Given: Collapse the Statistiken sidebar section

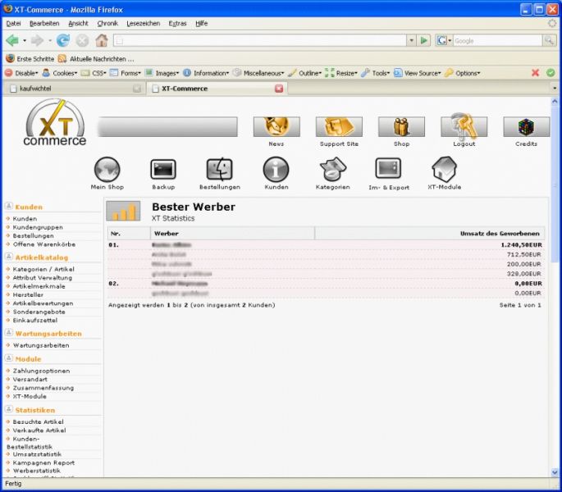Looking at the screenshot, I should point(9,409).
